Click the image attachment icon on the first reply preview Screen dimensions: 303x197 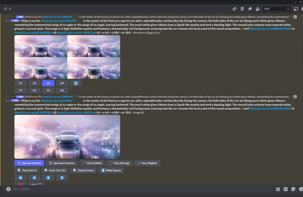(x=295, y=17)
